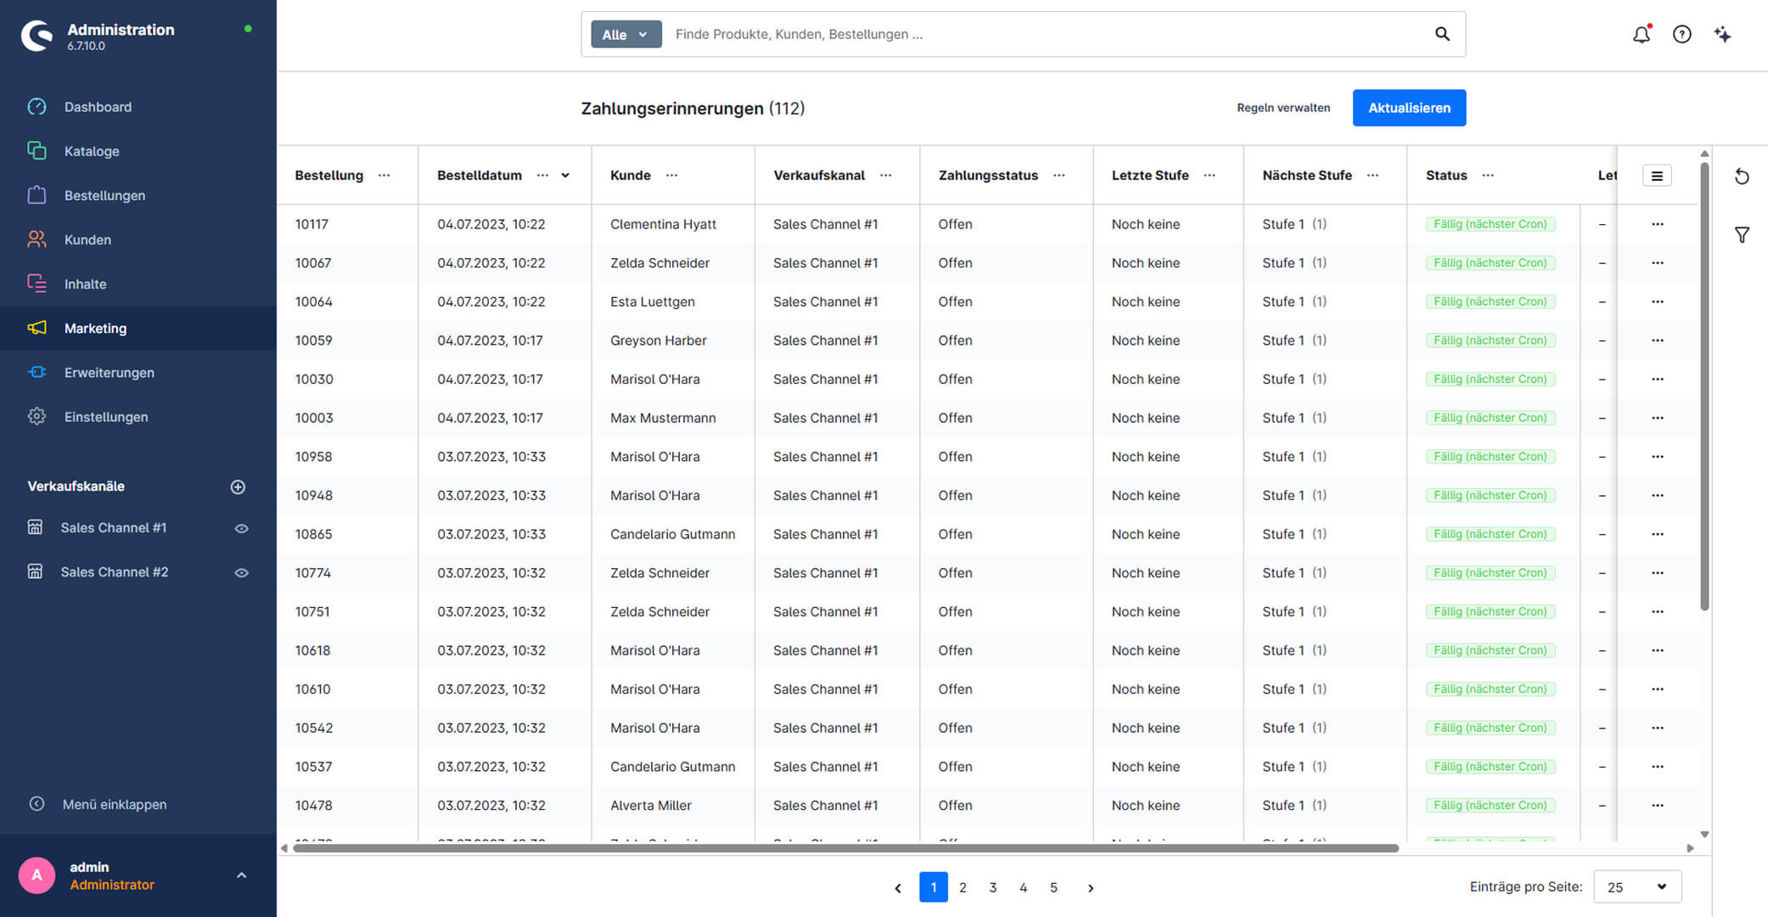This screenshot has width=1768, height=917.
Task: Expand the admin user menu chevron
Action: [x=241, y=875]
